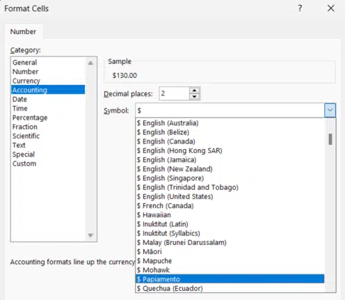Viewport: 345px width, 300px height.
Task: Click the symbol list scrollbar thumb
Action: tap(330, 139)
